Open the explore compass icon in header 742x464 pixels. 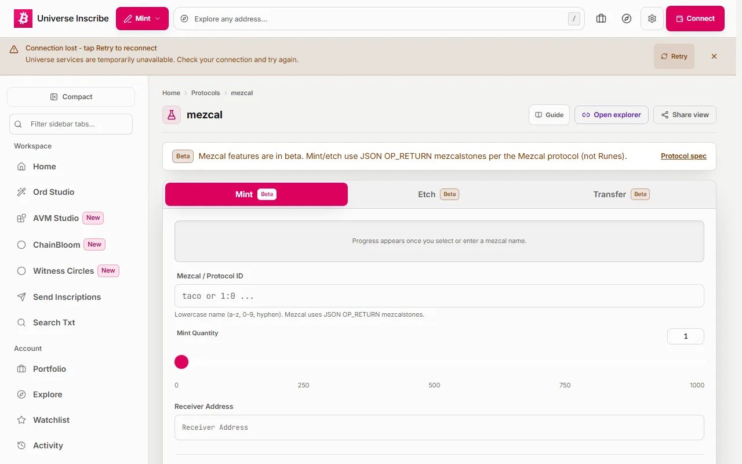(x=627, y=19)
